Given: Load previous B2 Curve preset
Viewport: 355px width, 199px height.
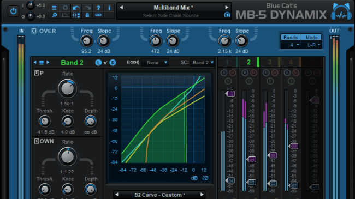Looking at the screenshot, I should 116,195.
